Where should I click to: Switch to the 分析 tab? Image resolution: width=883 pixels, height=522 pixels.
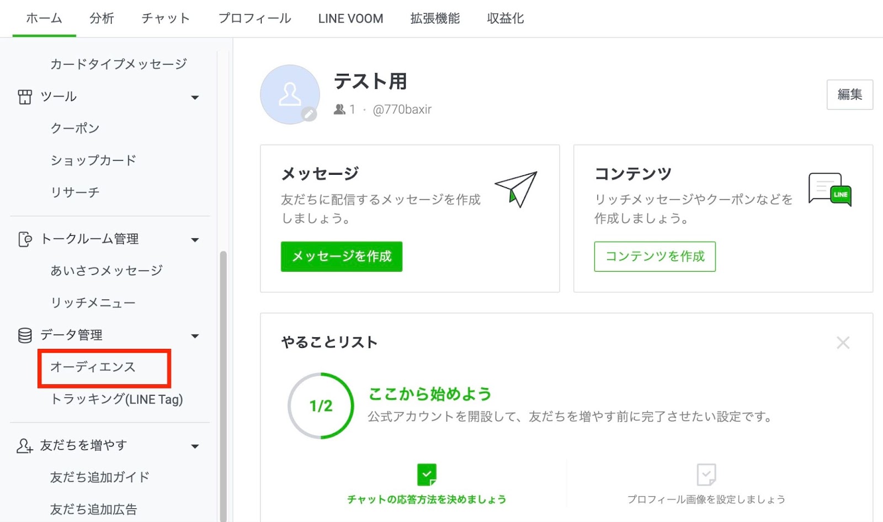click(102, 18)
